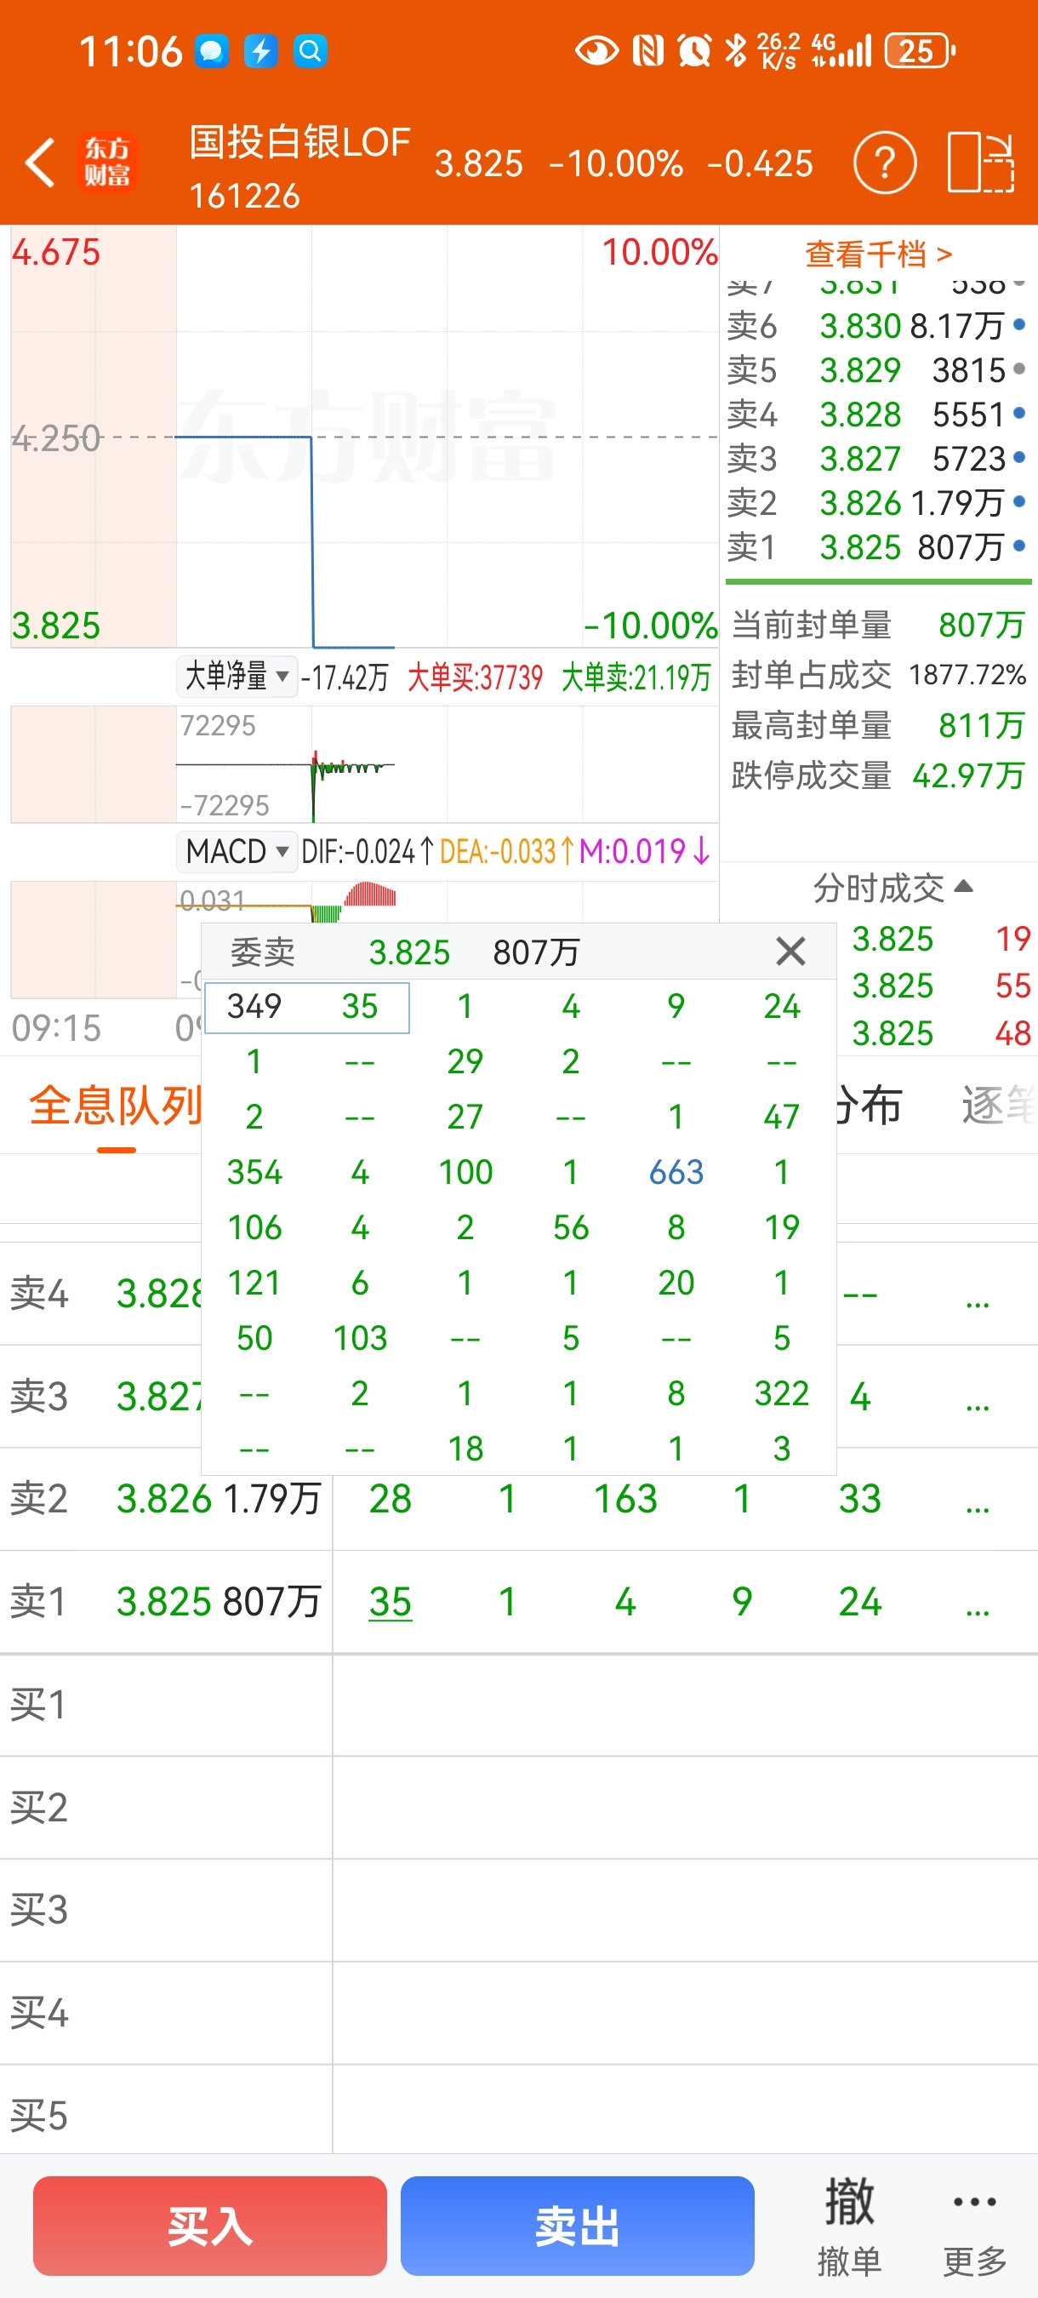
Task: Tap underlined 35 in 卖1 queue
Action: coord(391,1602)
